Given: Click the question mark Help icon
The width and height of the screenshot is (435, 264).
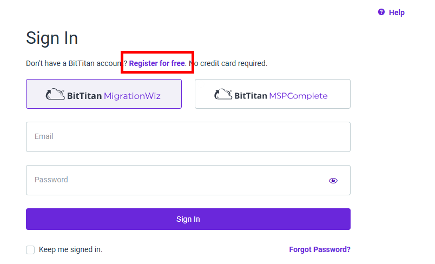Looking at the screenshot, I should point(381,12).
